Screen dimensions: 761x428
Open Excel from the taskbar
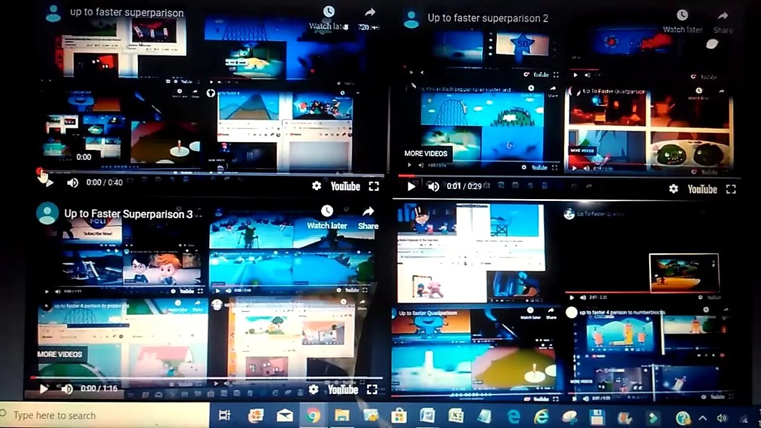[455, 416]
